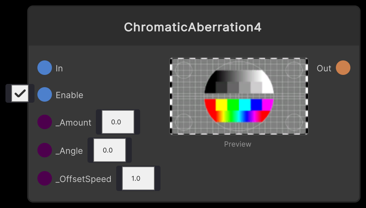
Task: Click the _Amount value field 0.0
Action: click(118, 122)
